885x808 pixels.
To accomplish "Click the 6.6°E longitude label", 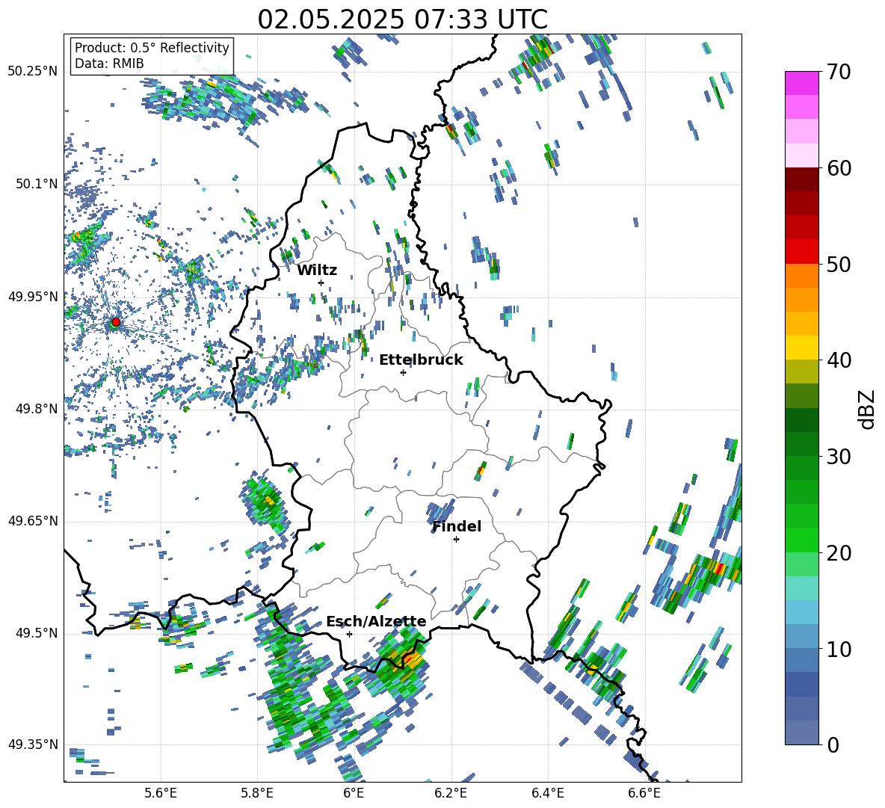I will [x=644, y=793].
